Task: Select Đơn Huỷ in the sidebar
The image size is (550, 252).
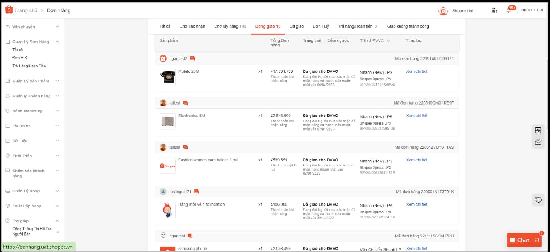Action: click(x=20, y=58)
